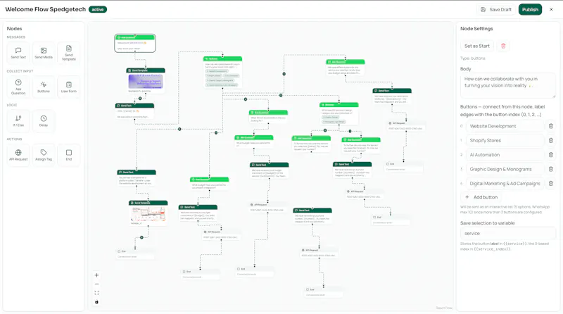Image resolution: width=563 pixels, height=314 pixels.
Task: Click the Nodes panel heading
Action: tap(14, 29)
